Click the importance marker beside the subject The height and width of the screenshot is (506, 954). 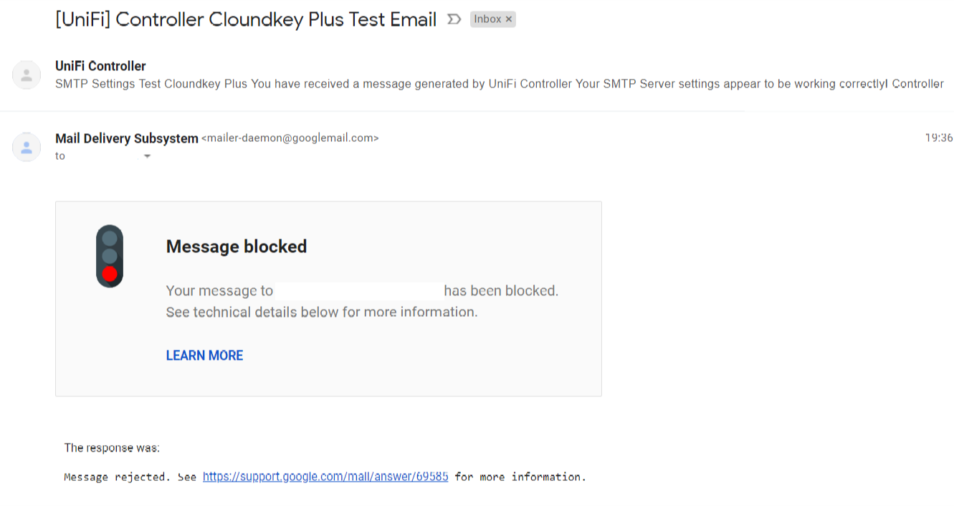click(x=454, y=19)
